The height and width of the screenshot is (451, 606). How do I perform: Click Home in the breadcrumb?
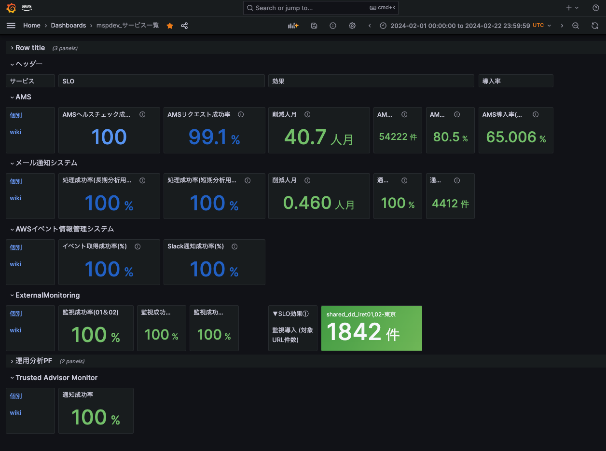pos(32,26)
